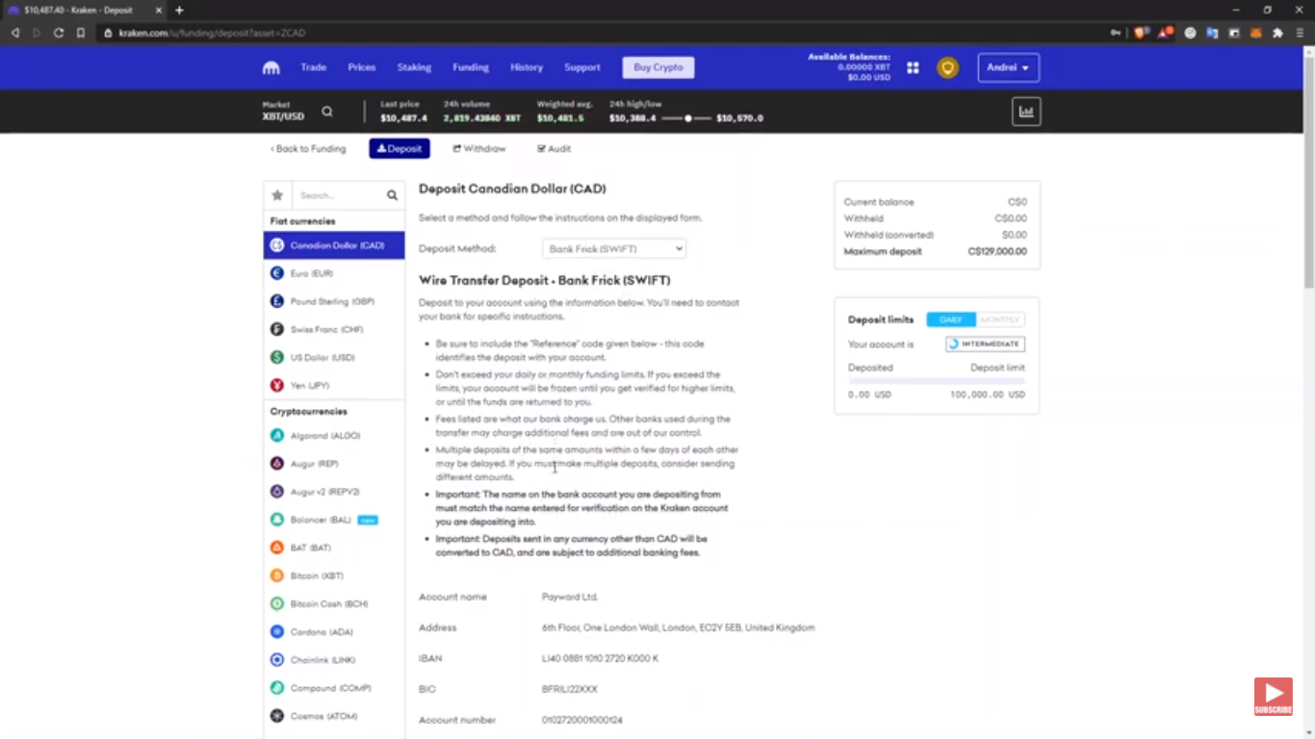
Task: Open the Funding menu item
Action: point(471,67)
